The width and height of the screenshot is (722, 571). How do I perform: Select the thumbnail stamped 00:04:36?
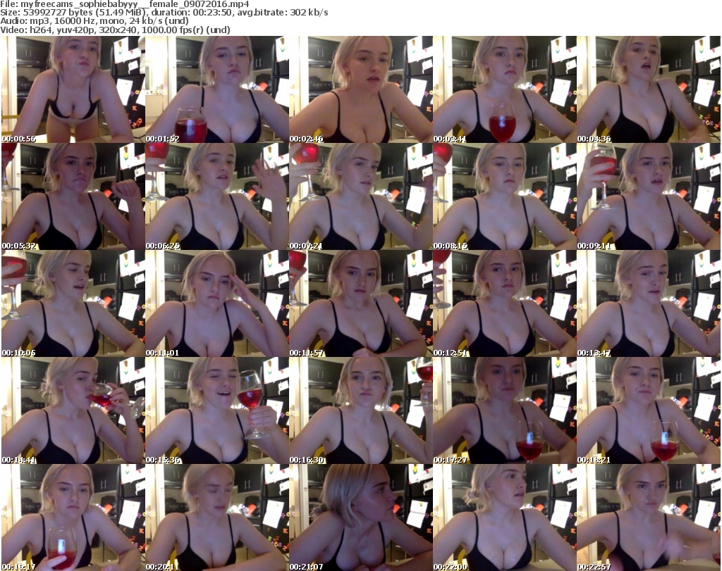click(x=649, y=89)
